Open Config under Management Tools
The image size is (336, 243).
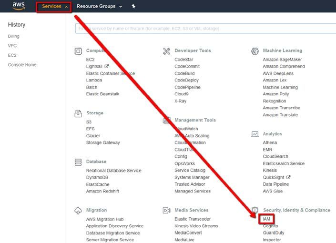pos(181,156)
